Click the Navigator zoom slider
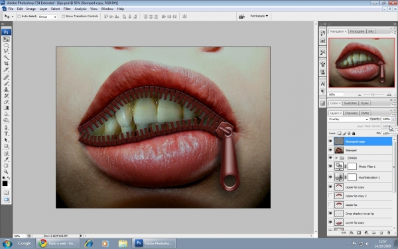The height and width of the screenshot is (249, 398). point(373,95)
